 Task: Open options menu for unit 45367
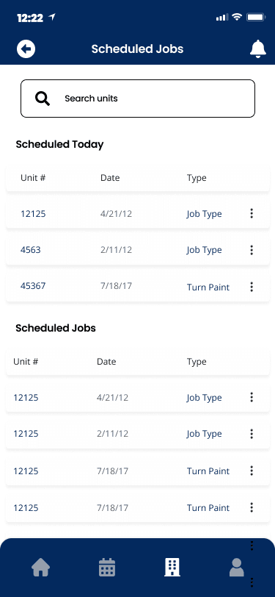coord(252,287)
